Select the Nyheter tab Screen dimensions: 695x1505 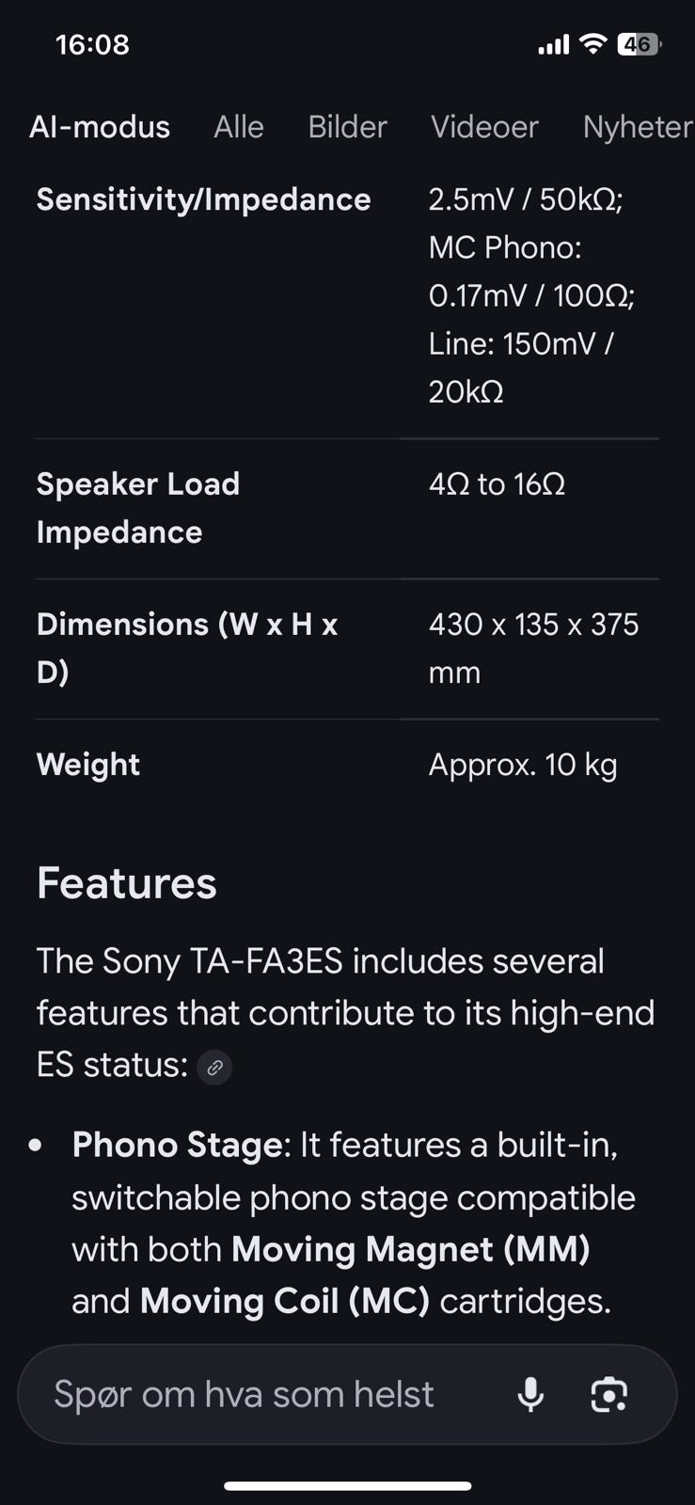click(637, 127)
